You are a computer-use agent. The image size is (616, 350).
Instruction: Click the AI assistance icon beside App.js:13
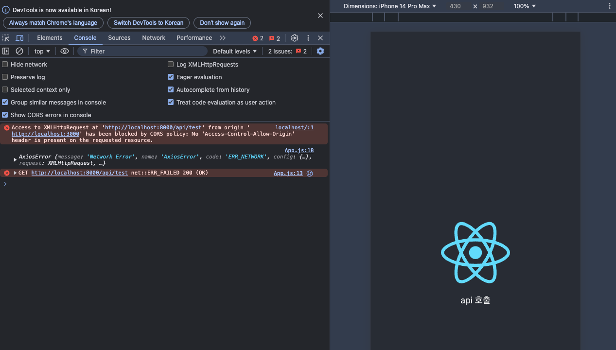[x=310, y=173]
